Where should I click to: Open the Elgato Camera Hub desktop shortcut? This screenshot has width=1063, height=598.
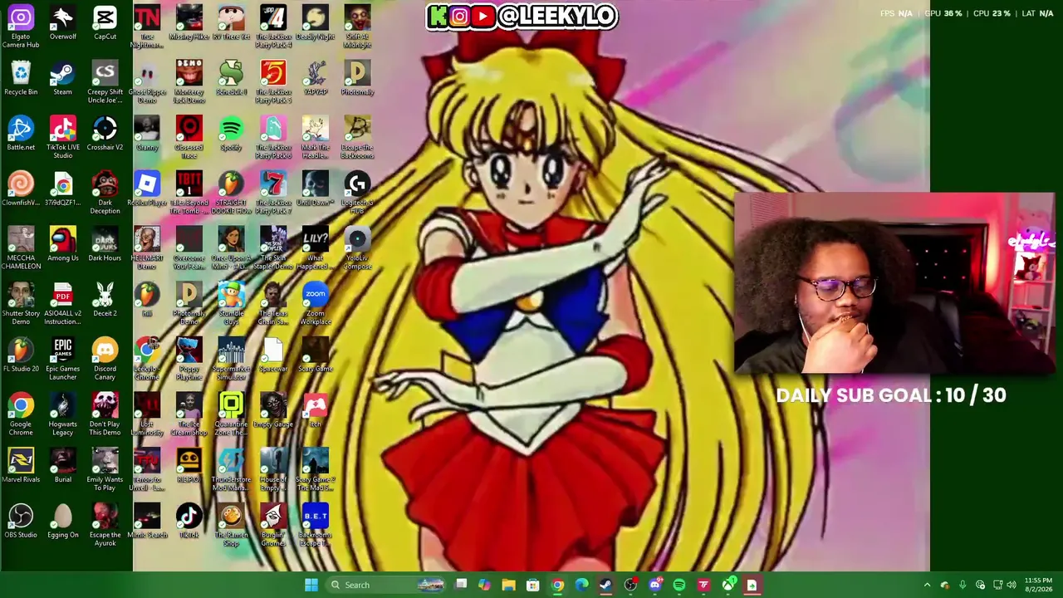[x=21, y=27]
